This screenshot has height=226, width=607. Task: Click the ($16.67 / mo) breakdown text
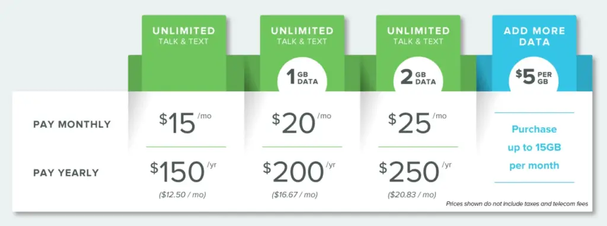(x=295, y=195)
